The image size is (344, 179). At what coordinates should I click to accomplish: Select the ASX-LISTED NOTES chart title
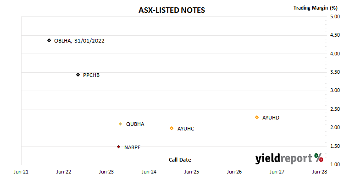[172, 10]
